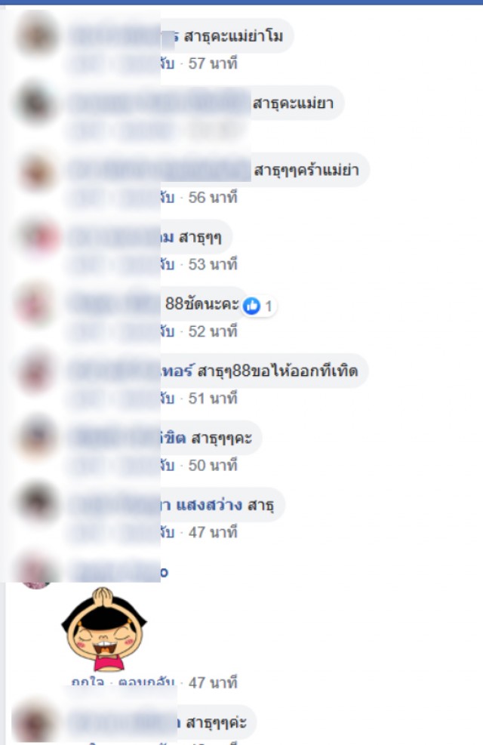Click the 56 นาที timestamp
This screenshot has width=483, height=745.
coord(213,197)
